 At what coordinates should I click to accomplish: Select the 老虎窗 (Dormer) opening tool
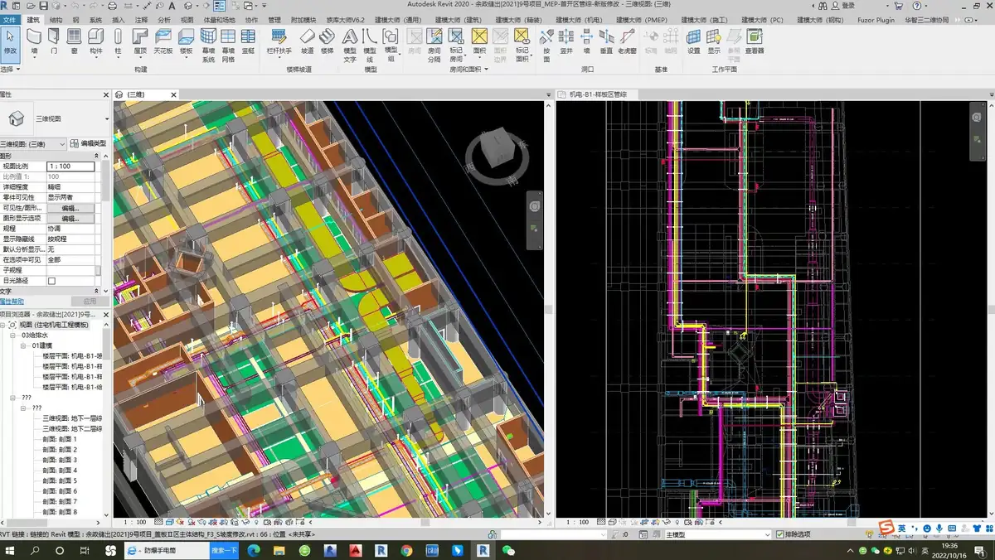(627, 41)
